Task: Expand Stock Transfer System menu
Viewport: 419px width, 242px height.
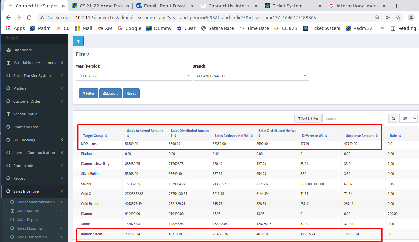Action: (34, 76)
